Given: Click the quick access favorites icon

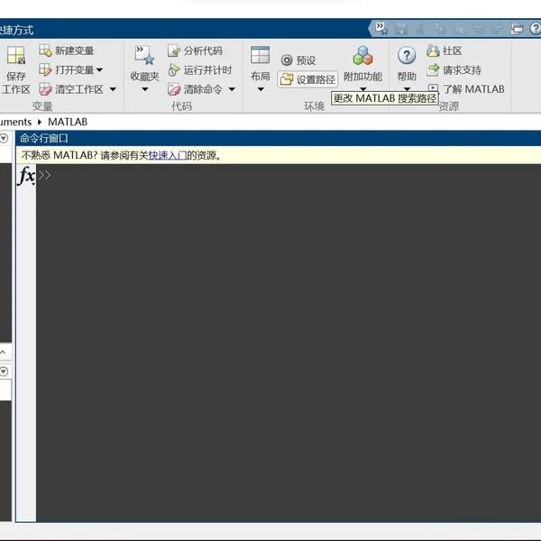Looking at the screenshot, I should click(x=381, y=29).
